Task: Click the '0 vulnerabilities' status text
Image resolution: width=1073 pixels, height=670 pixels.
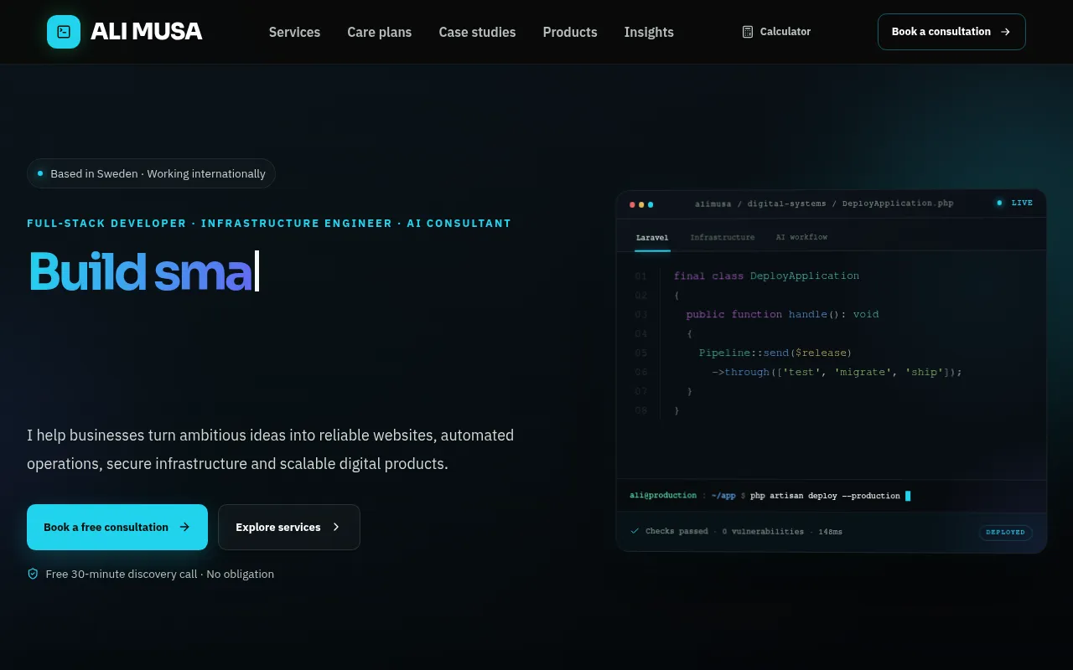Action: click(763, 532)
